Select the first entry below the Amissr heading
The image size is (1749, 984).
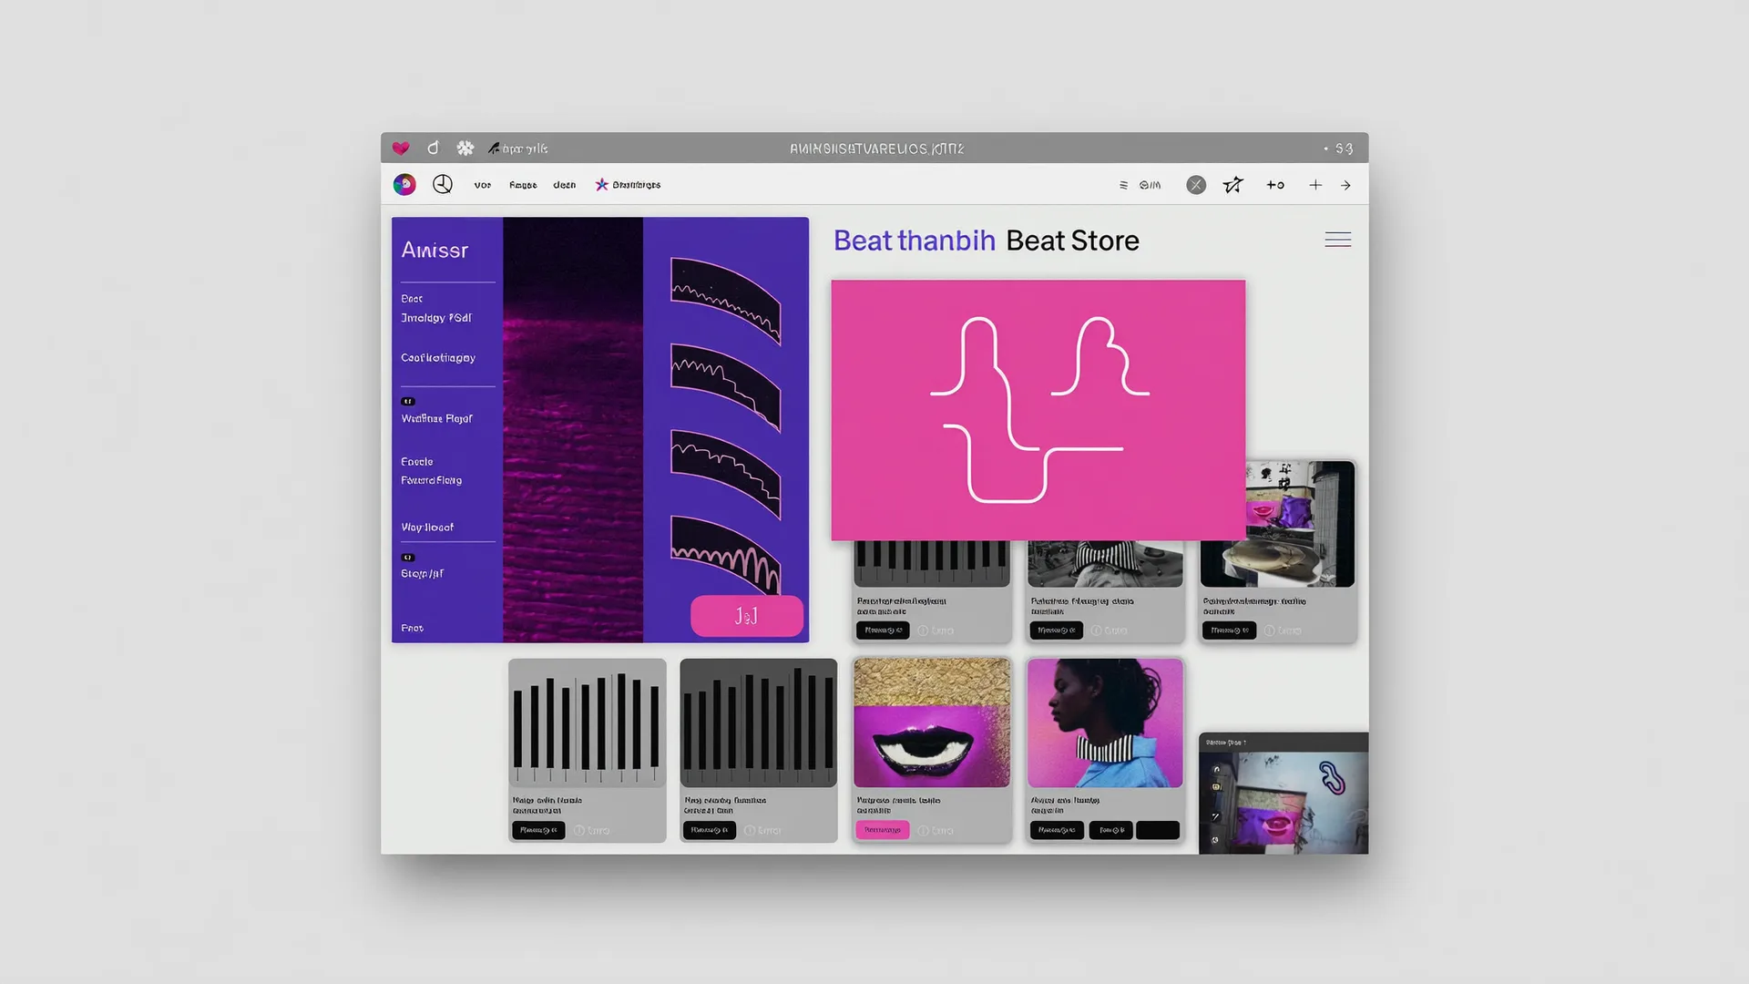[412, 299]
